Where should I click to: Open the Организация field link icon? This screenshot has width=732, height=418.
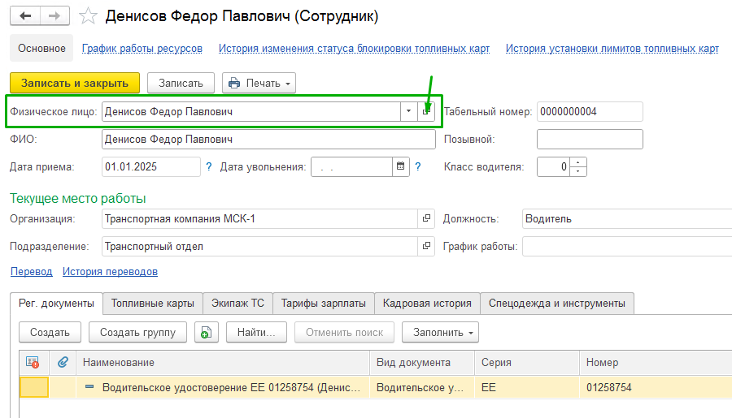pos(427,219)
